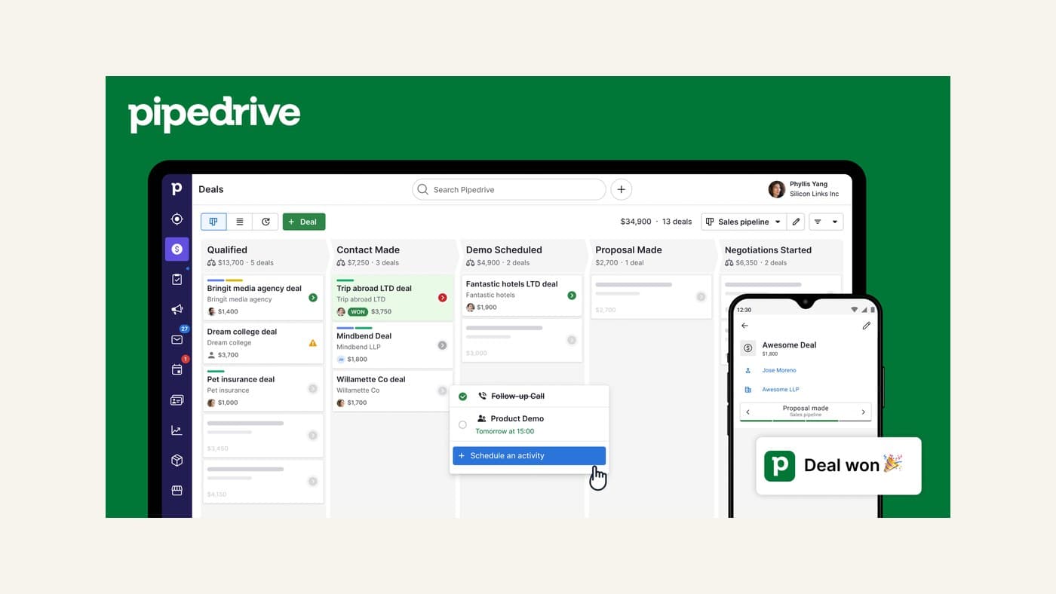Select the Proposal Made stage header
The width and height of the screenshot is (1056, 594).
[651, 256]
